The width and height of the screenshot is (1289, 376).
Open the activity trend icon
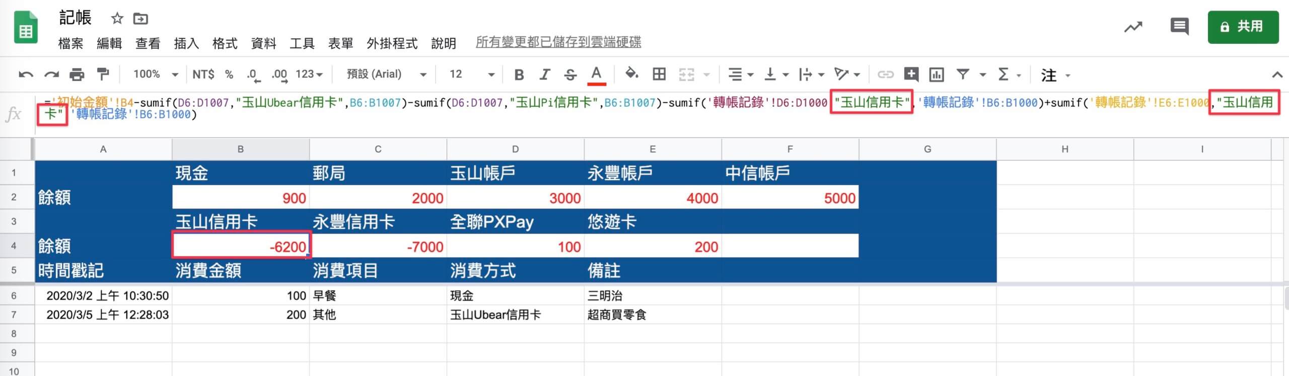coord(1133,27)
